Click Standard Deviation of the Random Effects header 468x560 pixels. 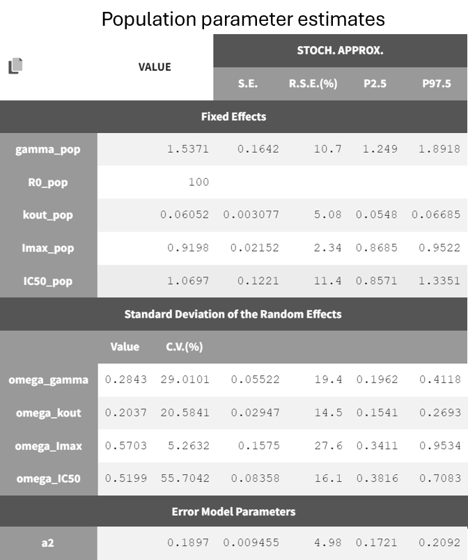point(233,314)
